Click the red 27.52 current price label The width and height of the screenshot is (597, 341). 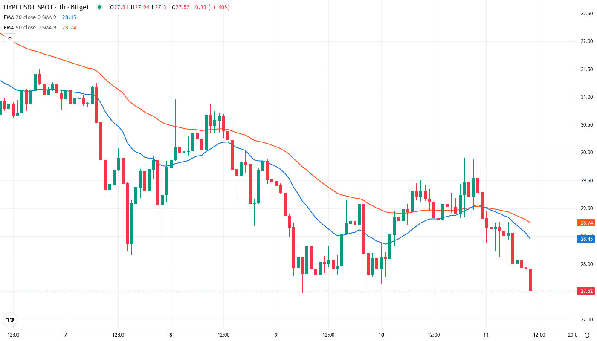tap(587, 291)
